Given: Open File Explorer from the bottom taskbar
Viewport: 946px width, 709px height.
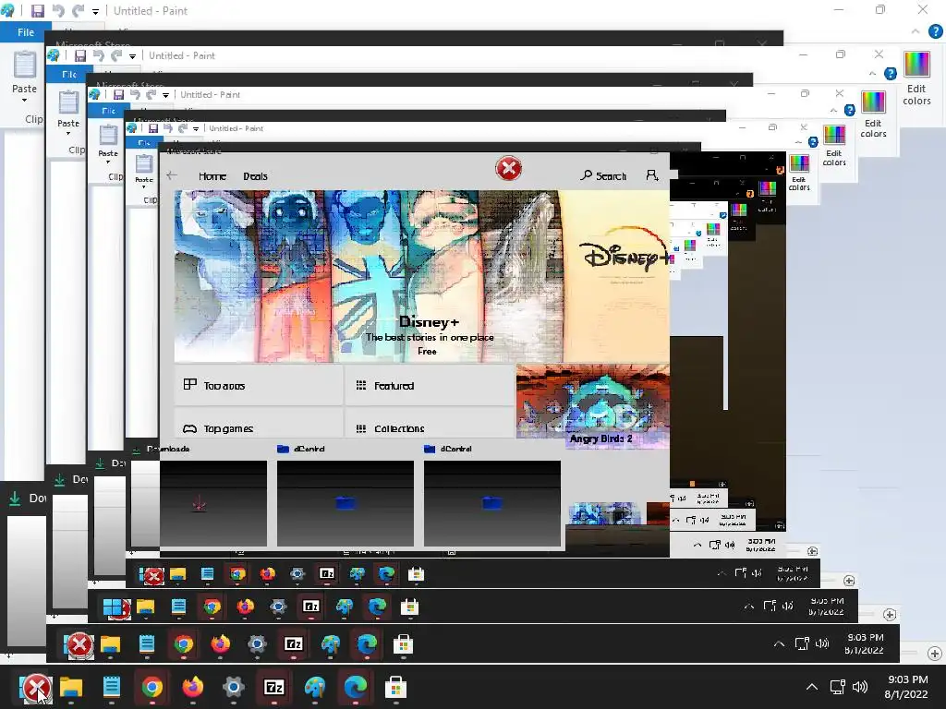Looking at the screenshot, I should (x=70, y=687).
